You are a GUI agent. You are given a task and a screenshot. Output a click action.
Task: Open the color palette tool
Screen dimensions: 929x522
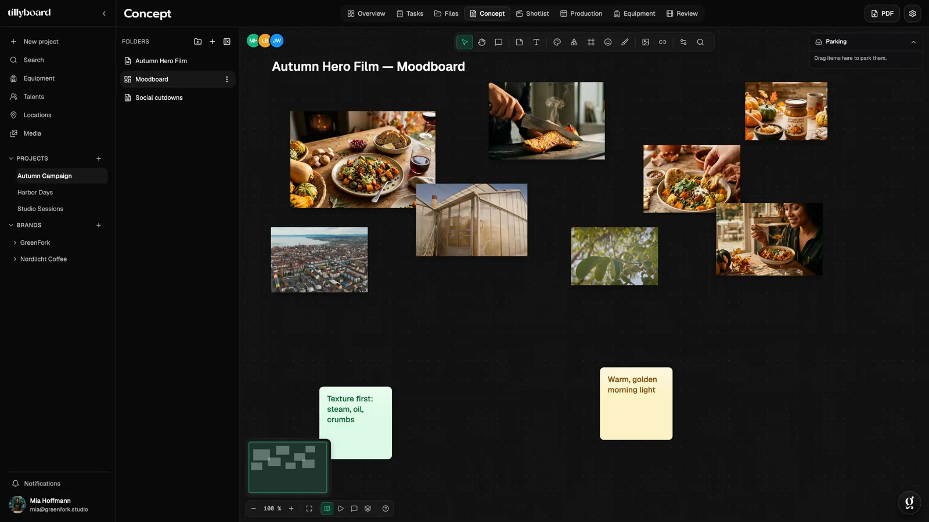click(x=557, y=42)
